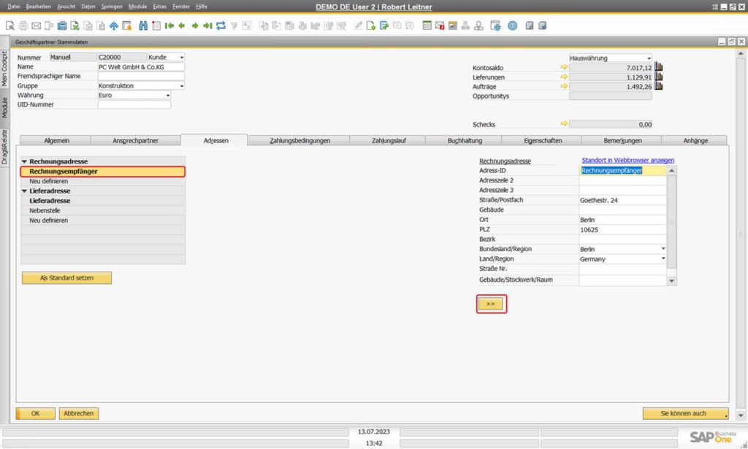Go to the previous record arrow
Viewport: 748px width, 449px height.
click(x=182, y=26)
